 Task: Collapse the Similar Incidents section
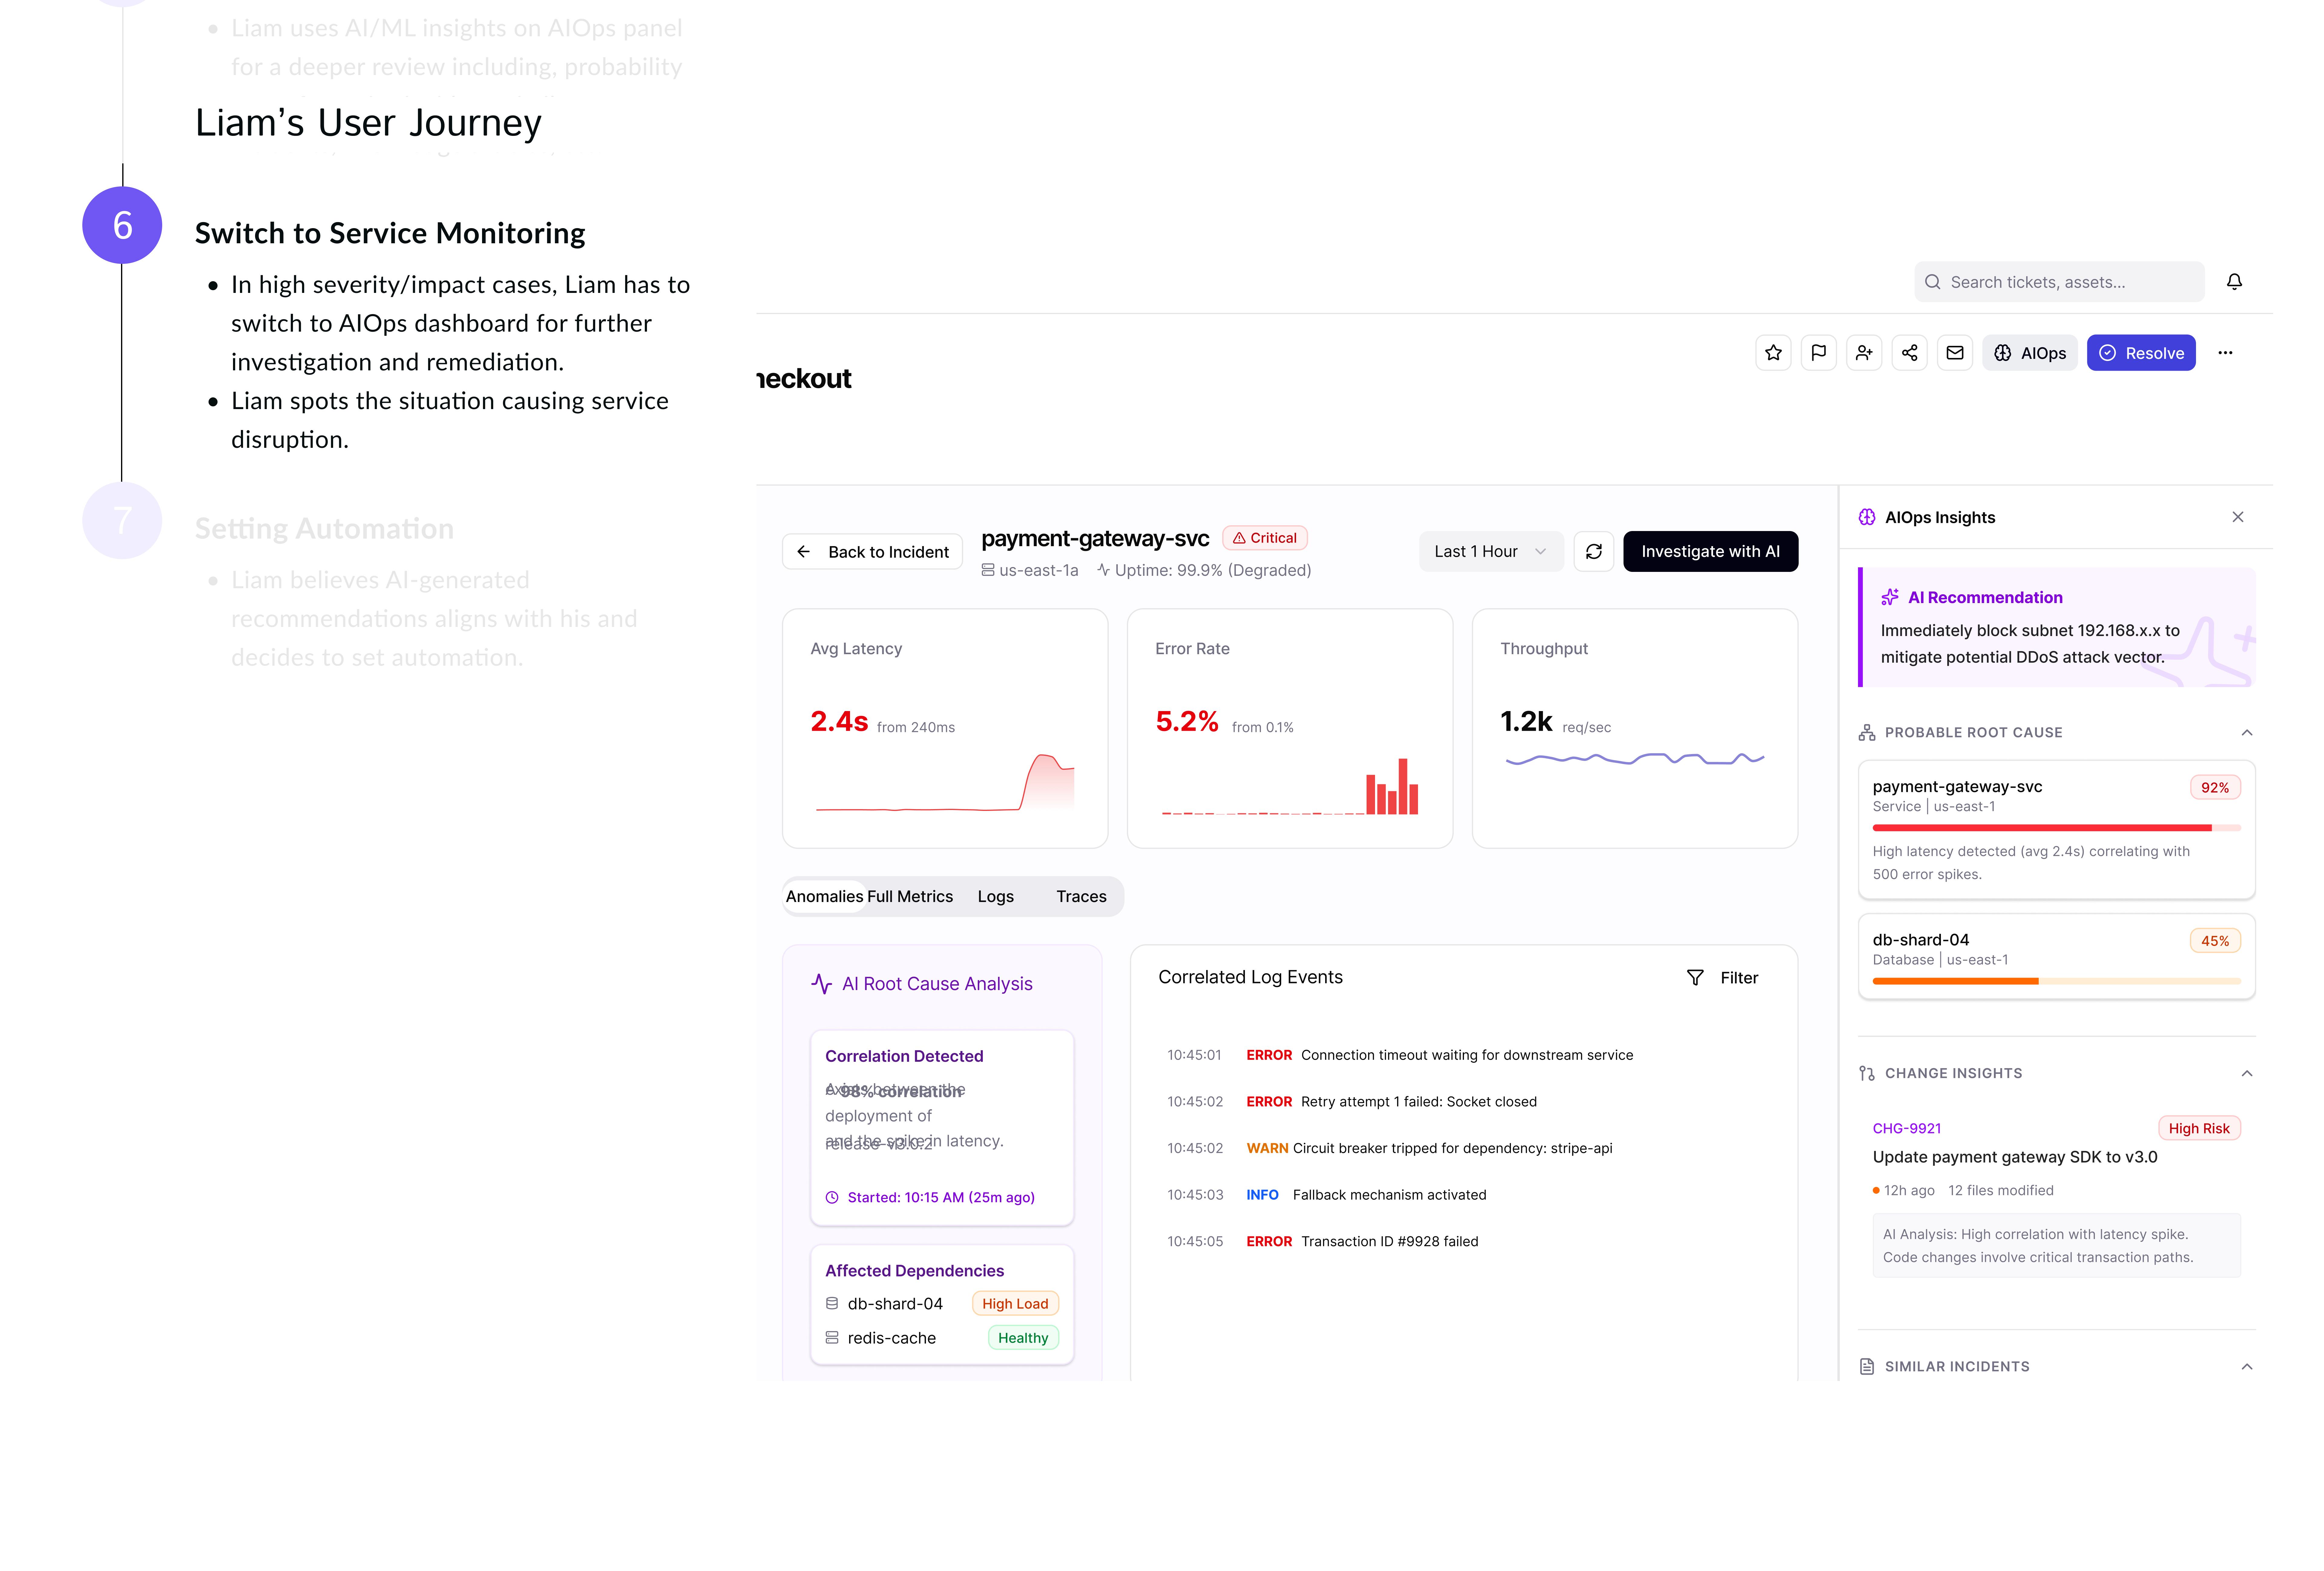(x=2247, y=1367)
